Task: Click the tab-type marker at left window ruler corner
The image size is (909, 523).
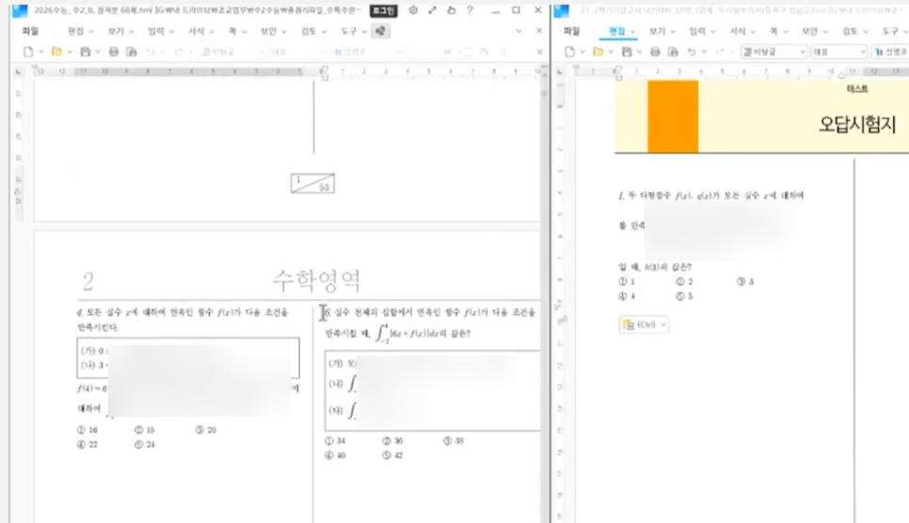Action: coord(19,71)
